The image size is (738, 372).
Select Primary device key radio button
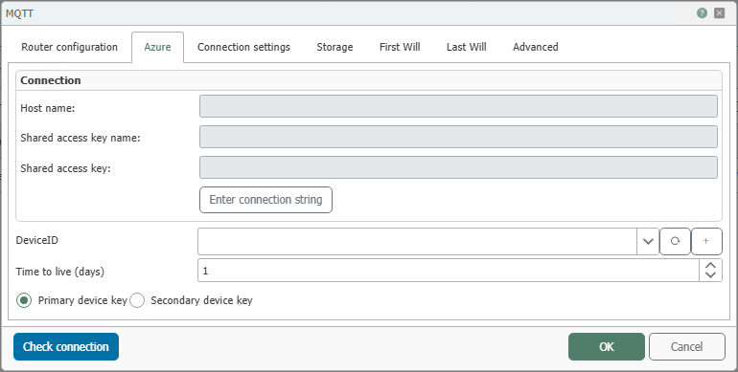tap(24, 300)
